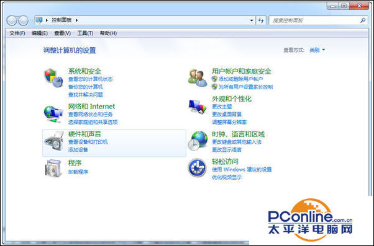Open the Hardware and Sound printer icon
The width and height of the screenshot is (374, 246).
click(54, 141)
